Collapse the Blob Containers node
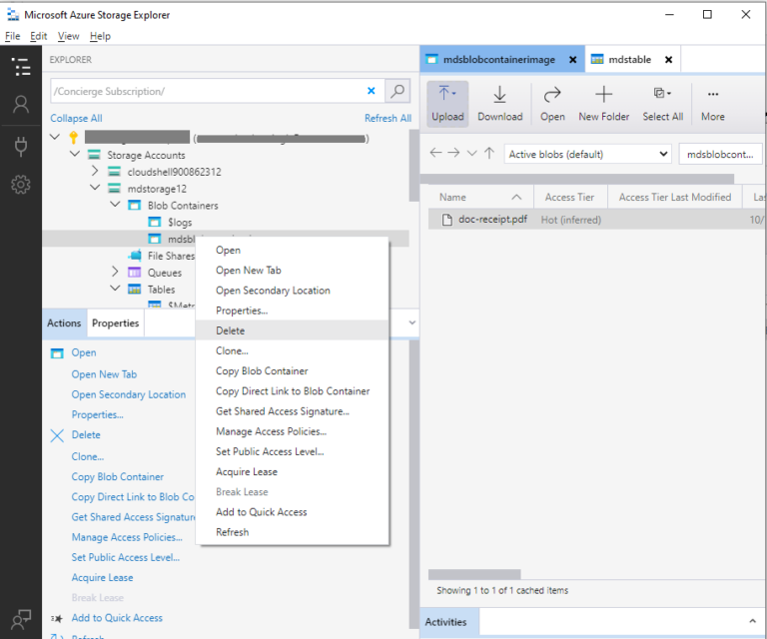 [x=115, y=205]
